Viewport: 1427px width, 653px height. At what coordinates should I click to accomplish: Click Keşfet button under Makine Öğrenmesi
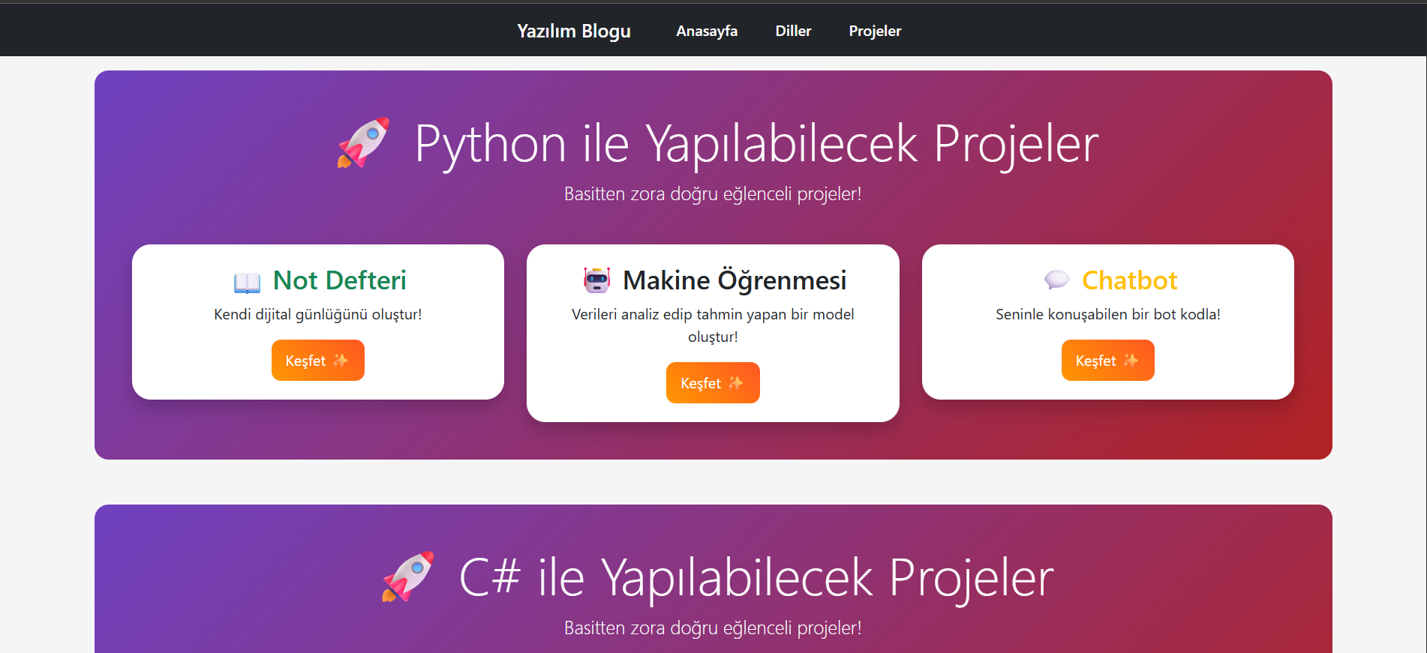[x=713, y=383]
